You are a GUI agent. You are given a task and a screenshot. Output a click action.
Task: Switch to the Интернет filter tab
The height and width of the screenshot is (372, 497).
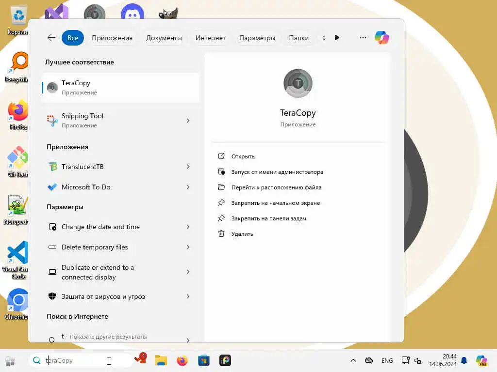click(x=211, y=38)
